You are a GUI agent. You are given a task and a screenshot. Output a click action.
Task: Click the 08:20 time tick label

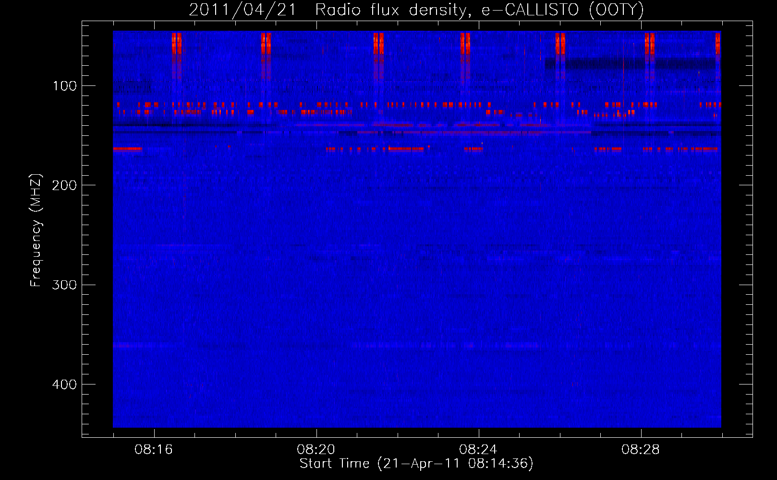(x=316, y=449)
